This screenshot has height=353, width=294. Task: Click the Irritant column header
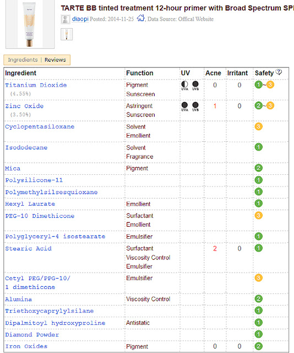[237, 73]
